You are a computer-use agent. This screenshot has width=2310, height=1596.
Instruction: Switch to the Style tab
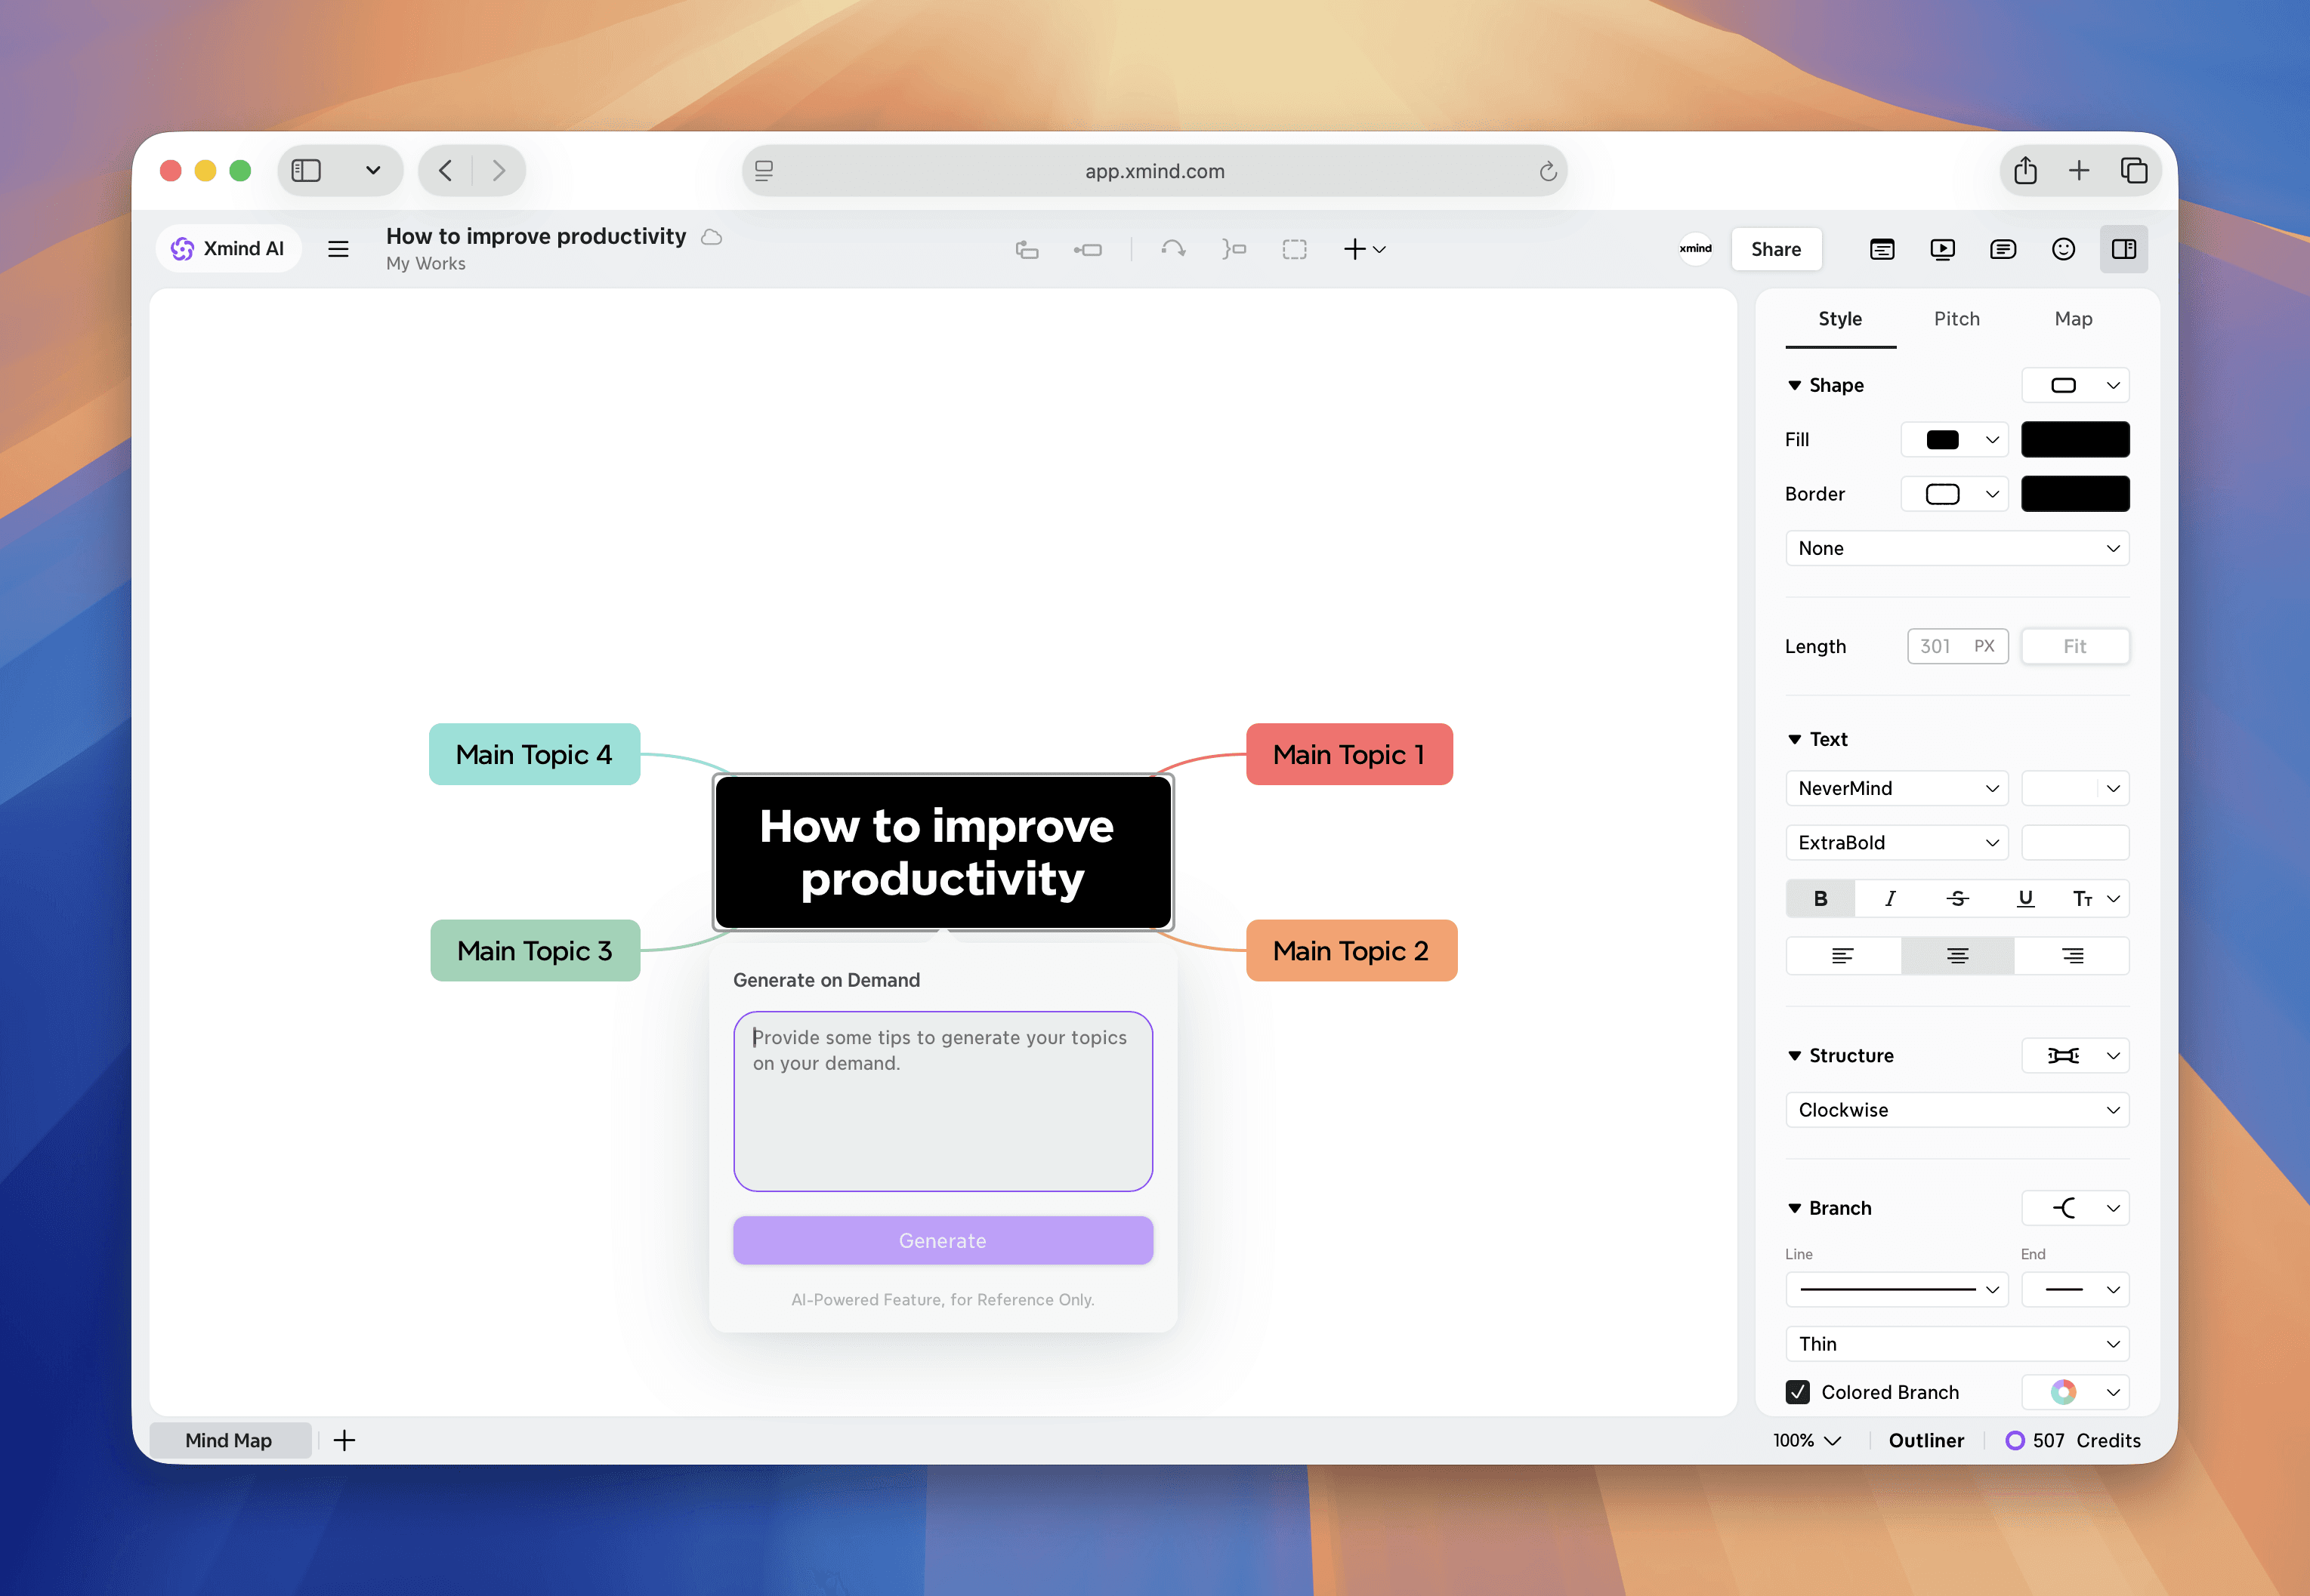[1840, 319]
